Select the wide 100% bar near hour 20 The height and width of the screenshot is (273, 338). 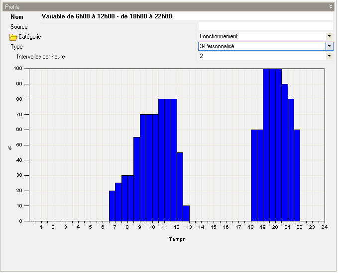(272, 145)
